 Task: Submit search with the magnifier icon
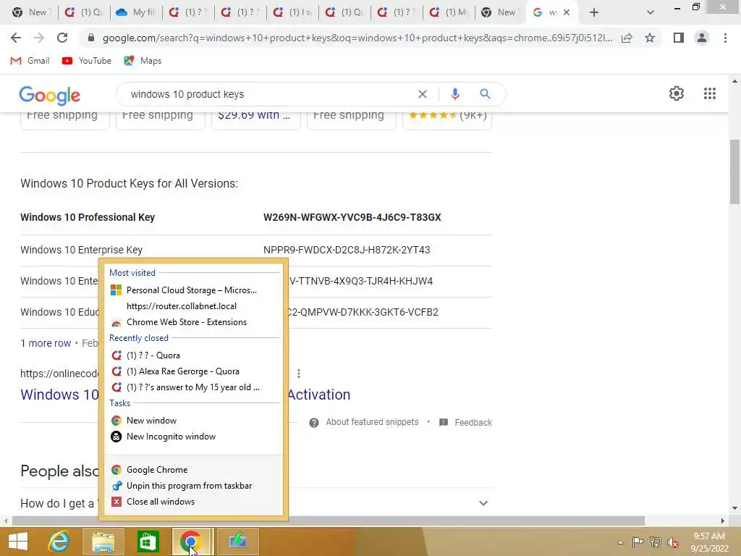click(485, 94)
